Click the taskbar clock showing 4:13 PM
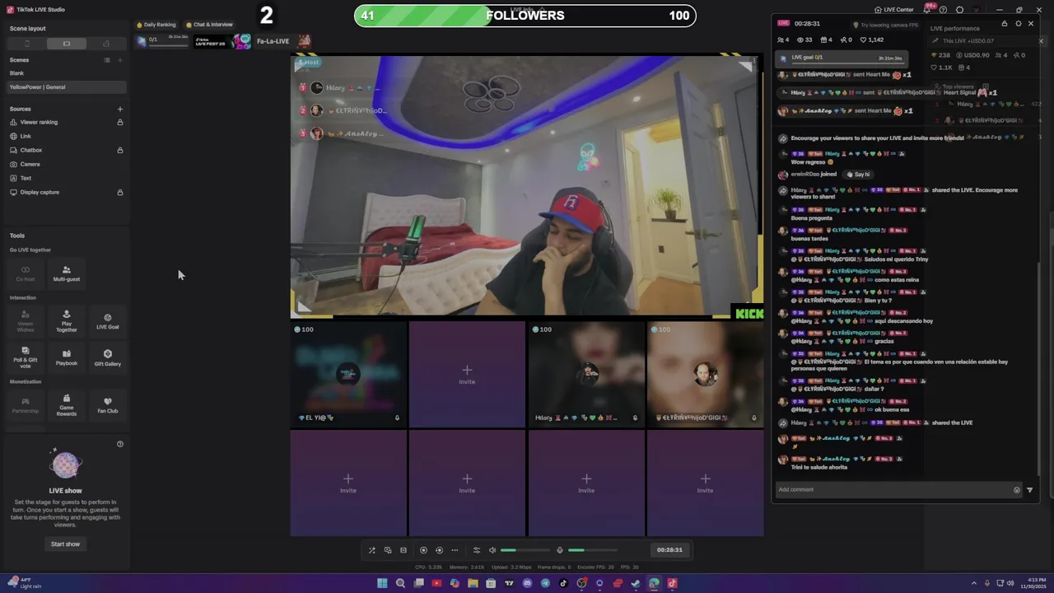This screenshot has width=1054, height=593. 1033,583
